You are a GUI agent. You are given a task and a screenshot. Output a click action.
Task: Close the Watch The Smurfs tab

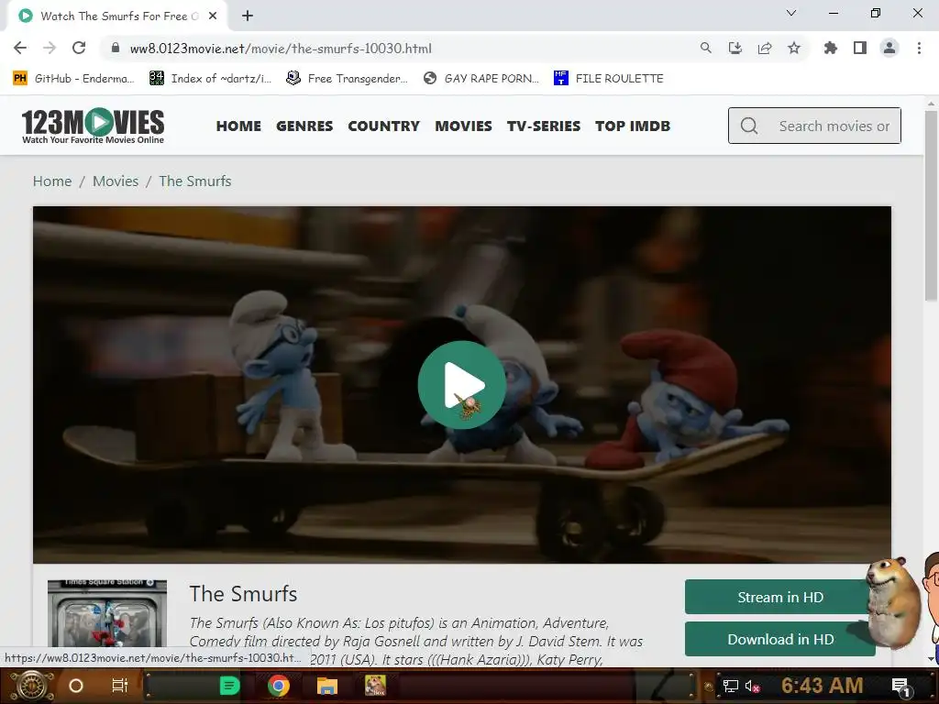click(x=213, y=16)
